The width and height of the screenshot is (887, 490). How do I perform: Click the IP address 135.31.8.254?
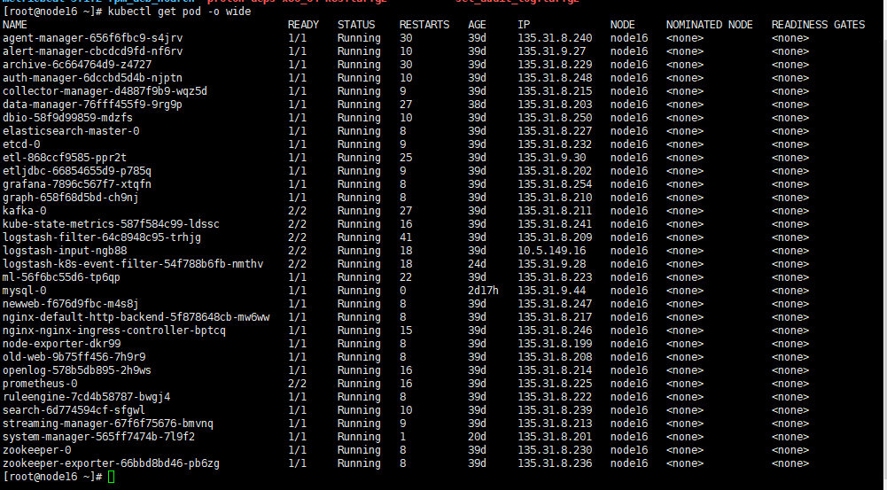555,184
